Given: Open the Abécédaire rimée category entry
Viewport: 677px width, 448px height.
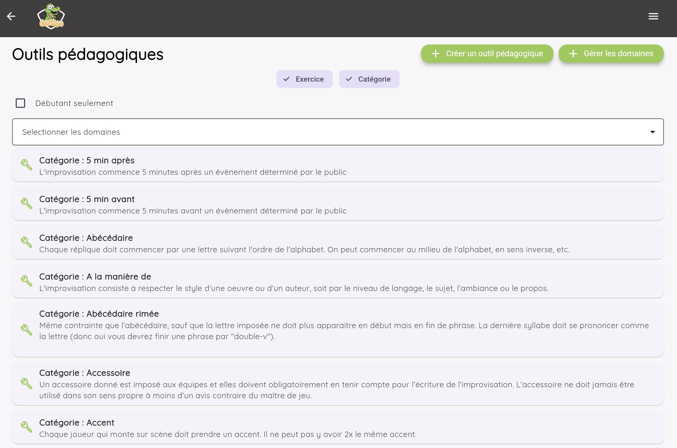Looking at the screenshot, I should pos(337,330).
